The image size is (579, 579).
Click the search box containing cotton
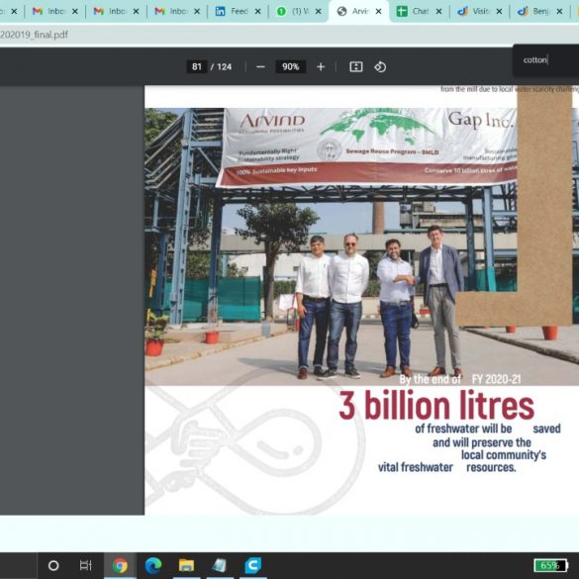[x=545, y=59]
